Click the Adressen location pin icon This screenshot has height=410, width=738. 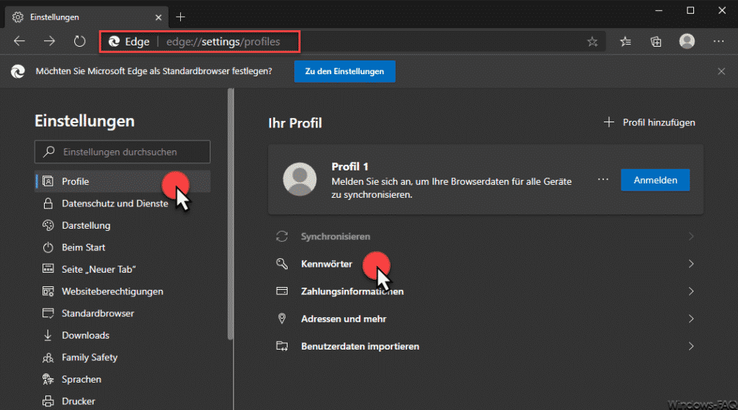(x=282, y=319)
